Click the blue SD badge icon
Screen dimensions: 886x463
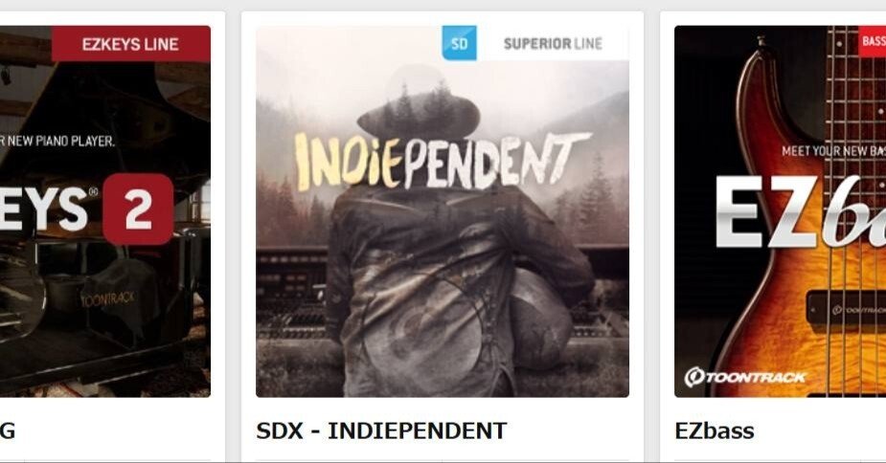[459, 43]
